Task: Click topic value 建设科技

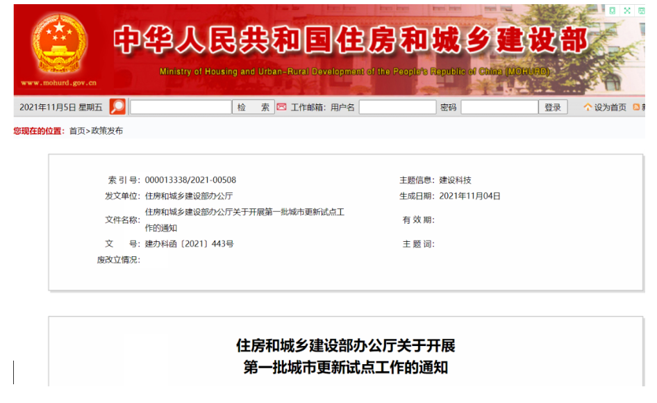Action: click(455, 180)
